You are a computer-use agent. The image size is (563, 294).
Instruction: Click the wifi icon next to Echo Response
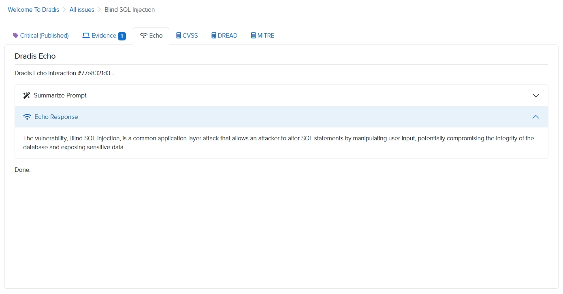click(27, 117)
